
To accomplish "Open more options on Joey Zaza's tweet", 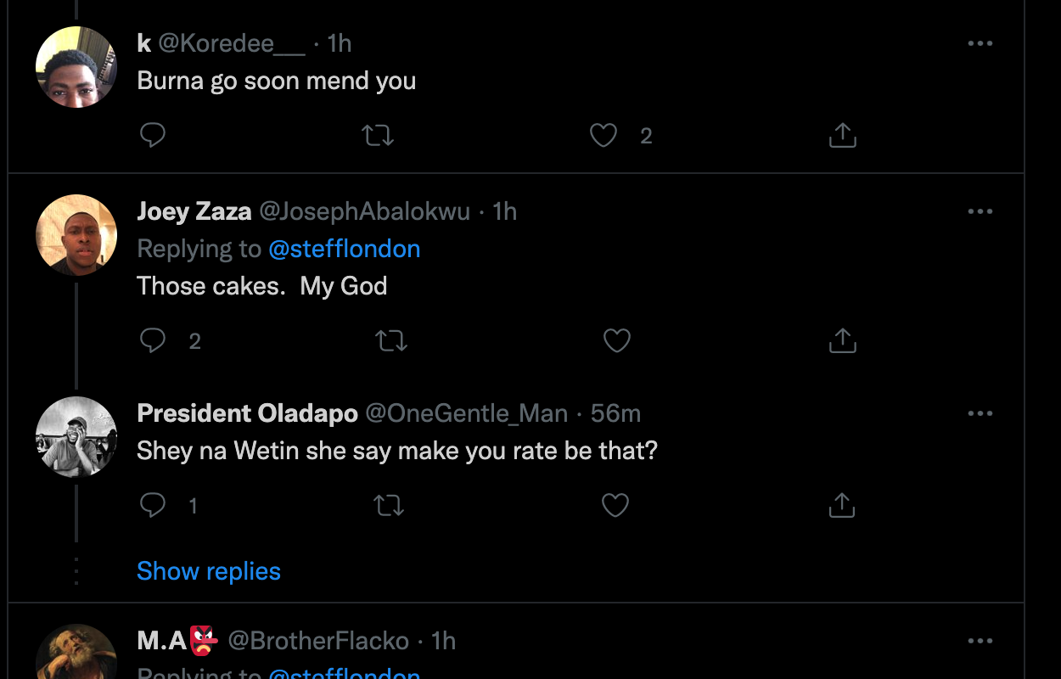I will [x=980, y=211].
